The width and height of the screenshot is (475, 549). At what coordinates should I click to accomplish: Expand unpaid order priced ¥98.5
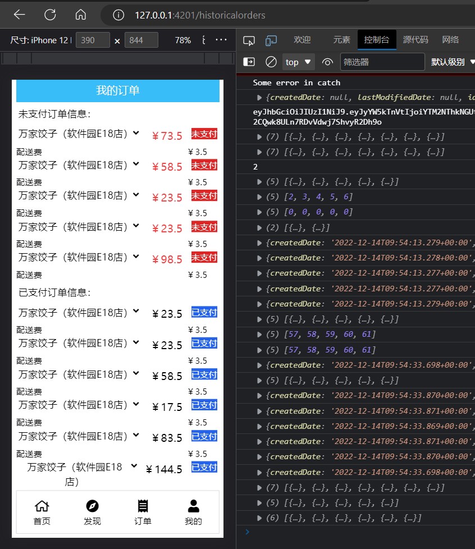point(136,257)
